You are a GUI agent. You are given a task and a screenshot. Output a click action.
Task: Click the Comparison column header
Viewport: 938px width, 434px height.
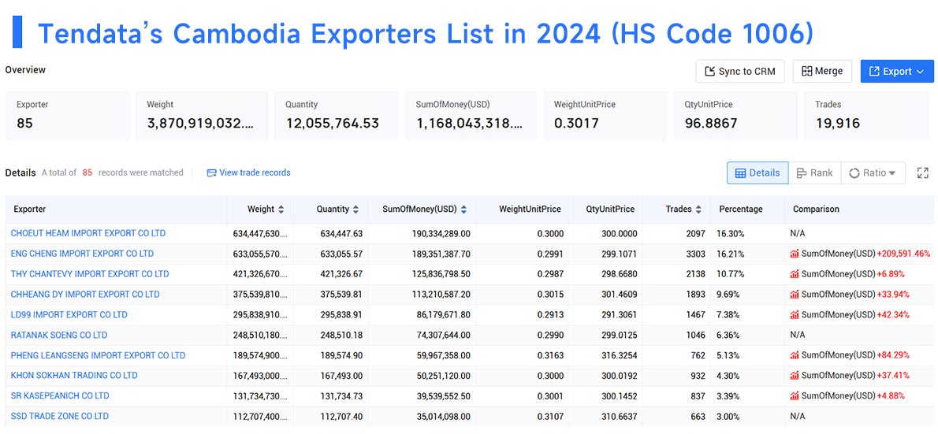tap(816, 210)
